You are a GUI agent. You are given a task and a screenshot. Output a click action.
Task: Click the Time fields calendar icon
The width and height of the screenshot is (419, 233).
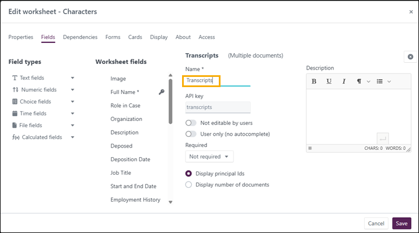15,113
